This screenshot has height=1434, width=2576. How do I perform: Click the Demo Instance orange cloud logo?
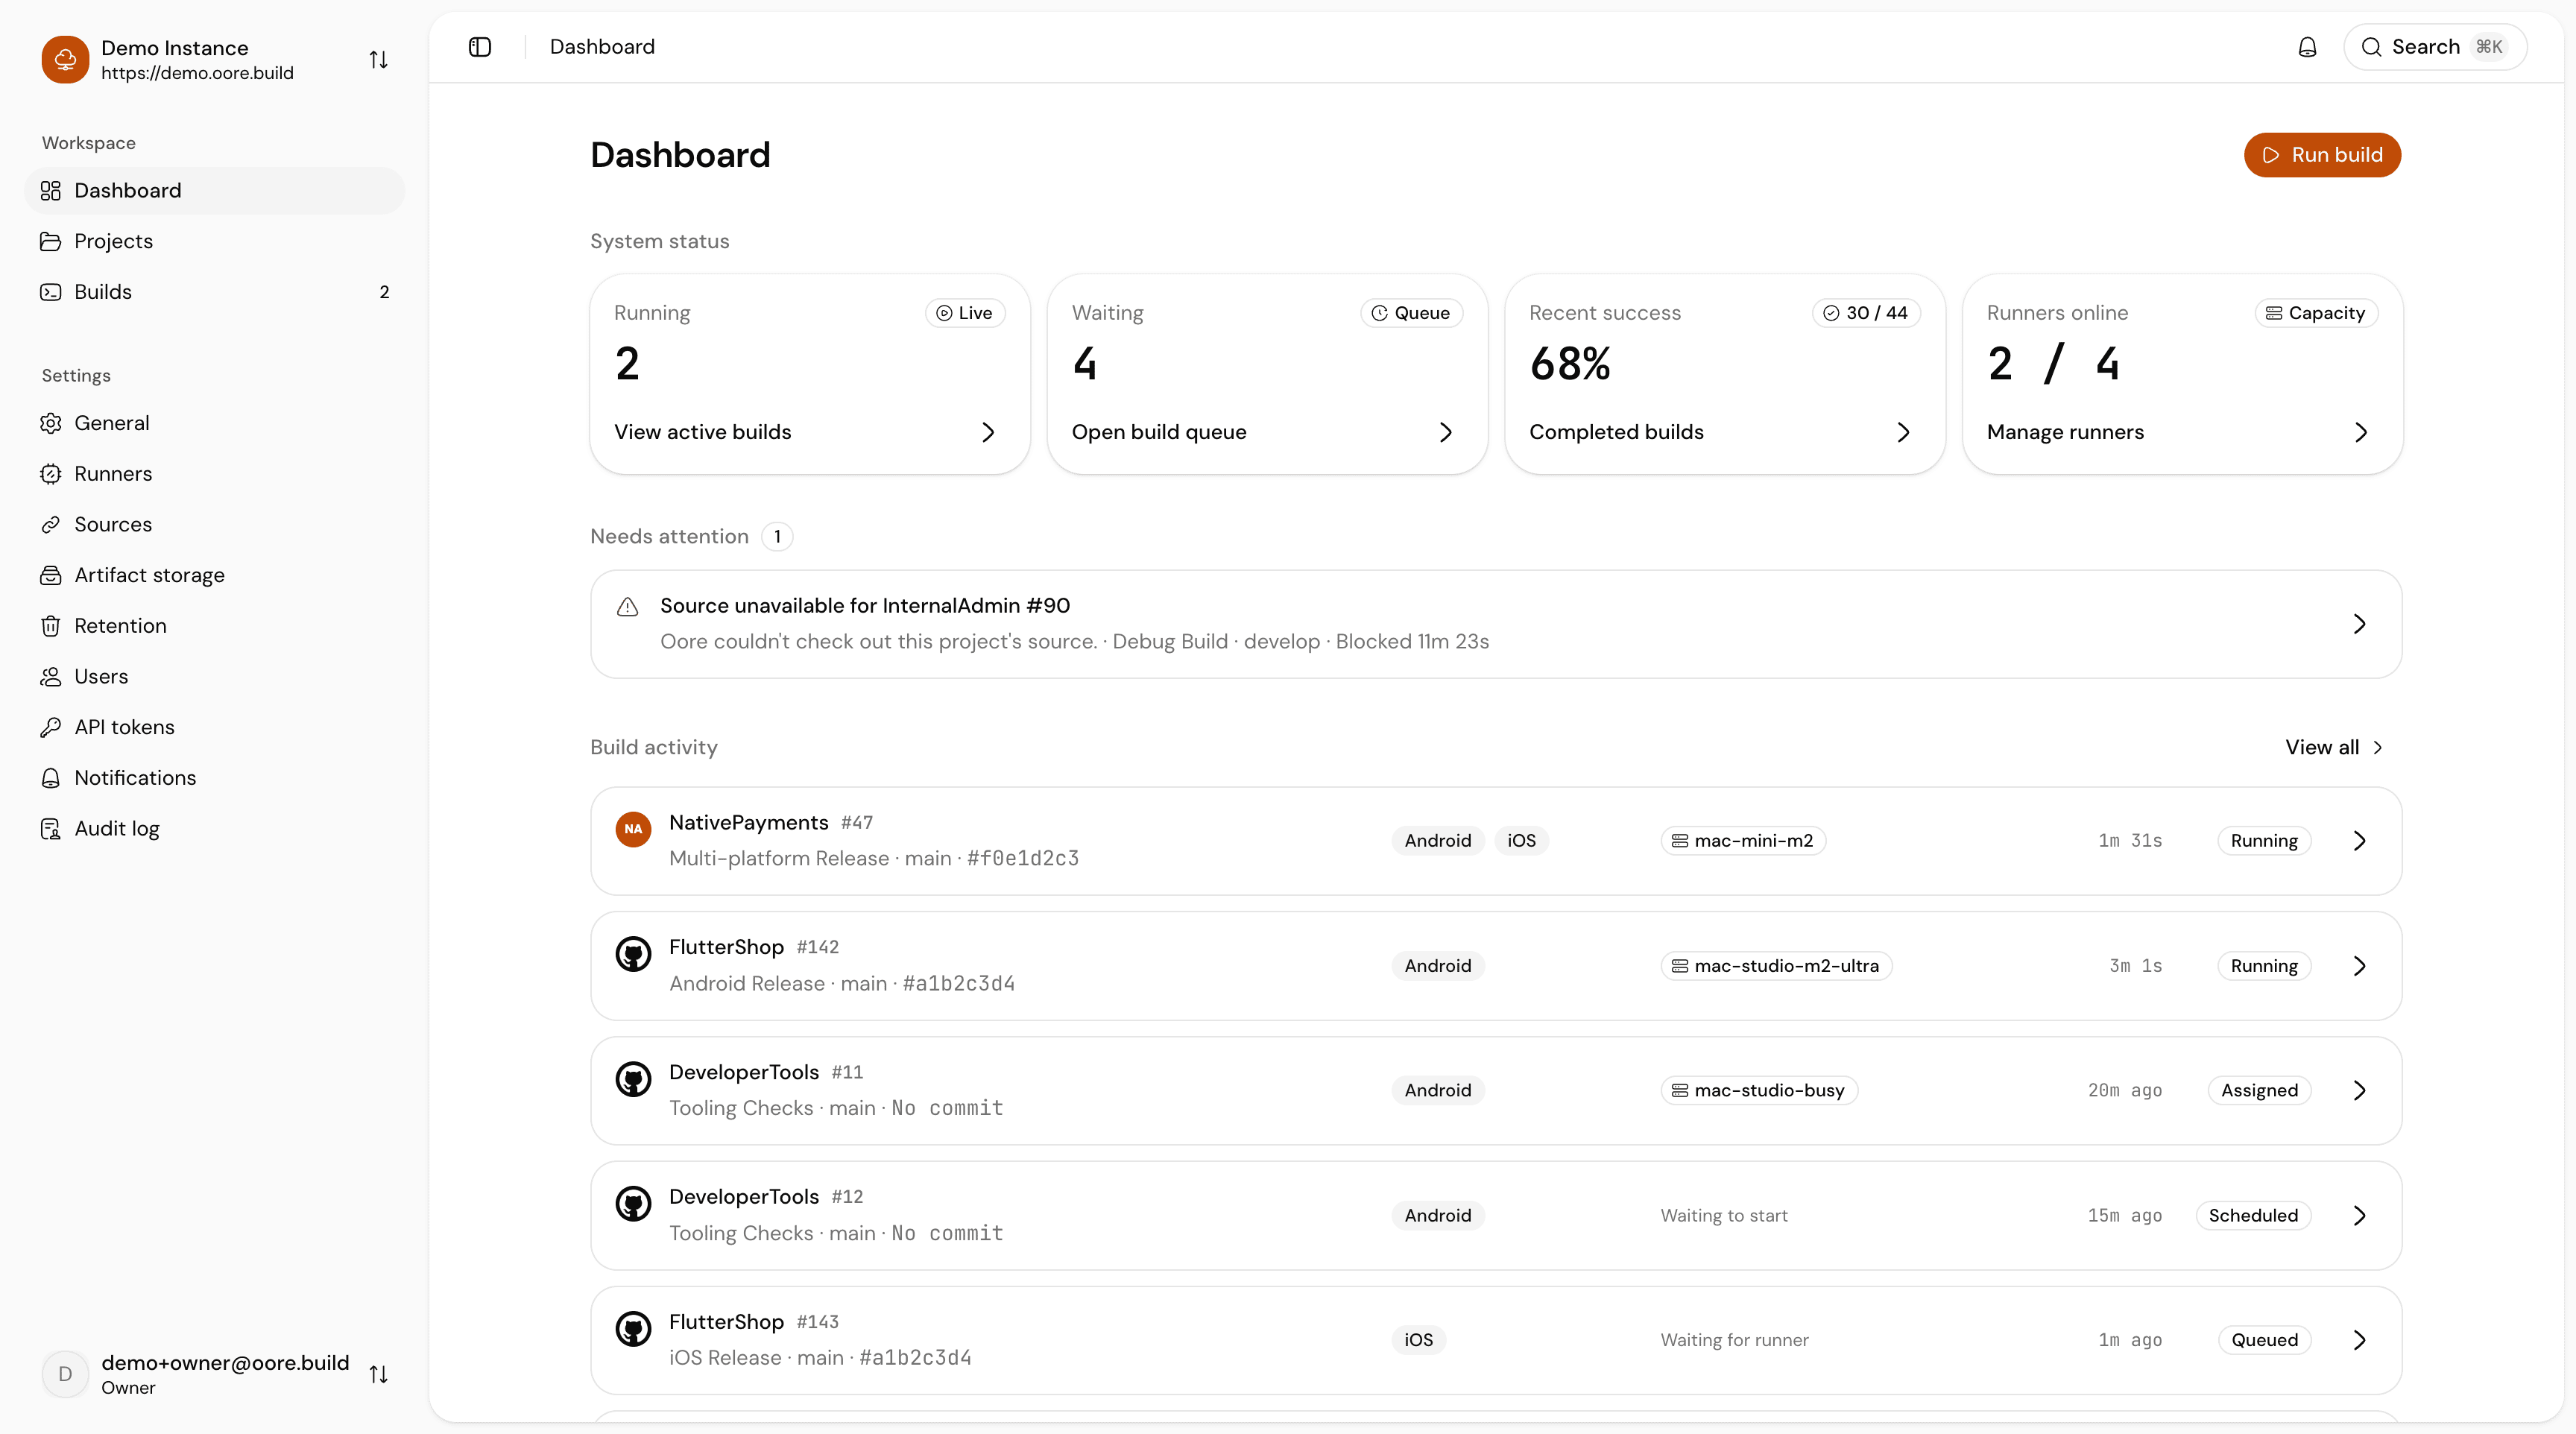[x=65, y=60]
